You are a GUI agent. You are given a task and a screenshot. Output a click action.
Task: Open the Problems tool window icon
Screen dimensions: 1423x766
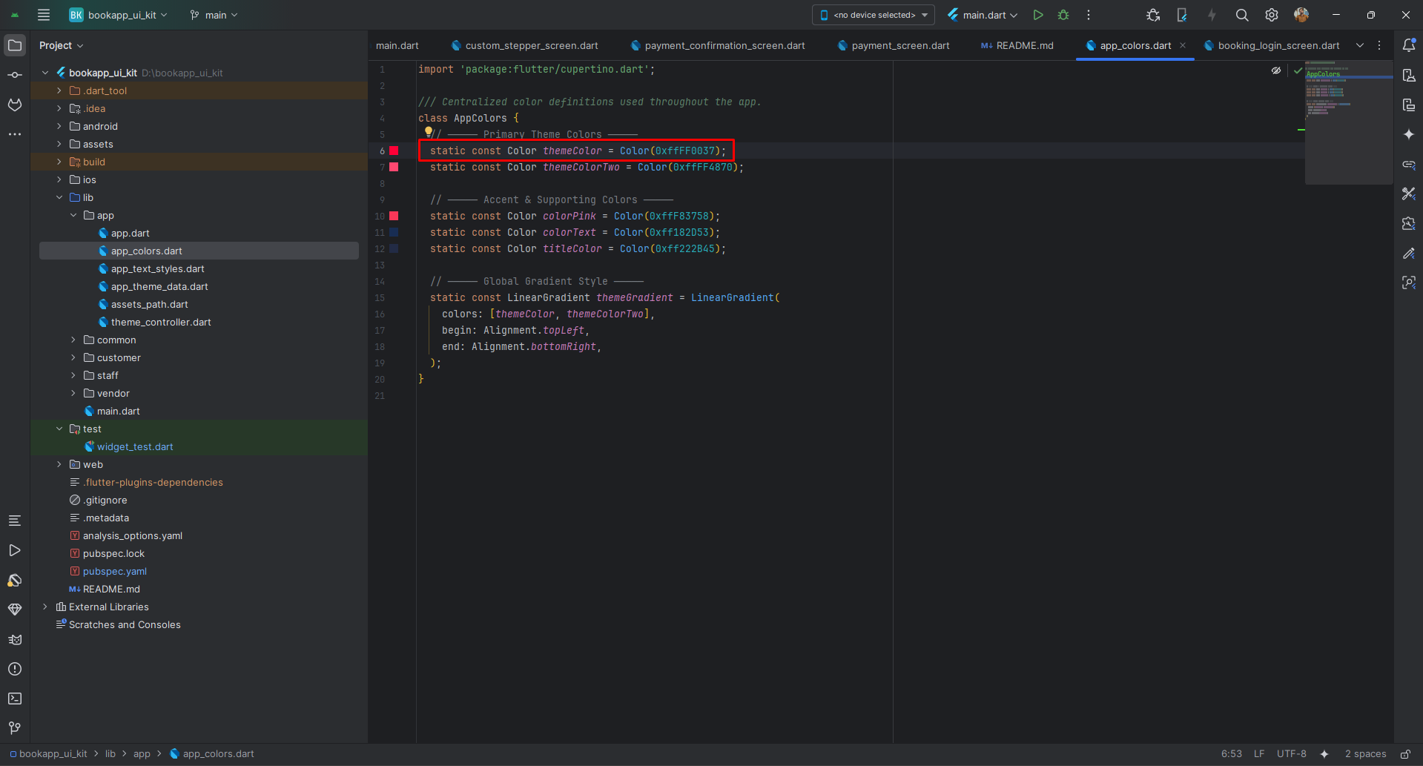15,669
